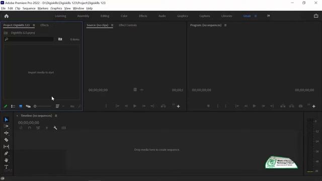Open Program monitor panel menu
Screen dimensions: 322x181
(225, 25)
